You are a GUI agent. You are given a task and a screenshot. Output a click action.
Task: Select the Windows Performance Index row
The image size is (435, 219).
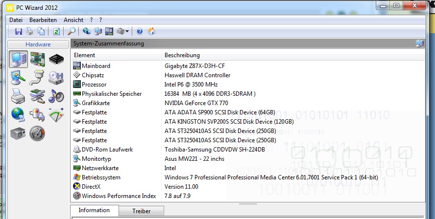pos(248,196)
